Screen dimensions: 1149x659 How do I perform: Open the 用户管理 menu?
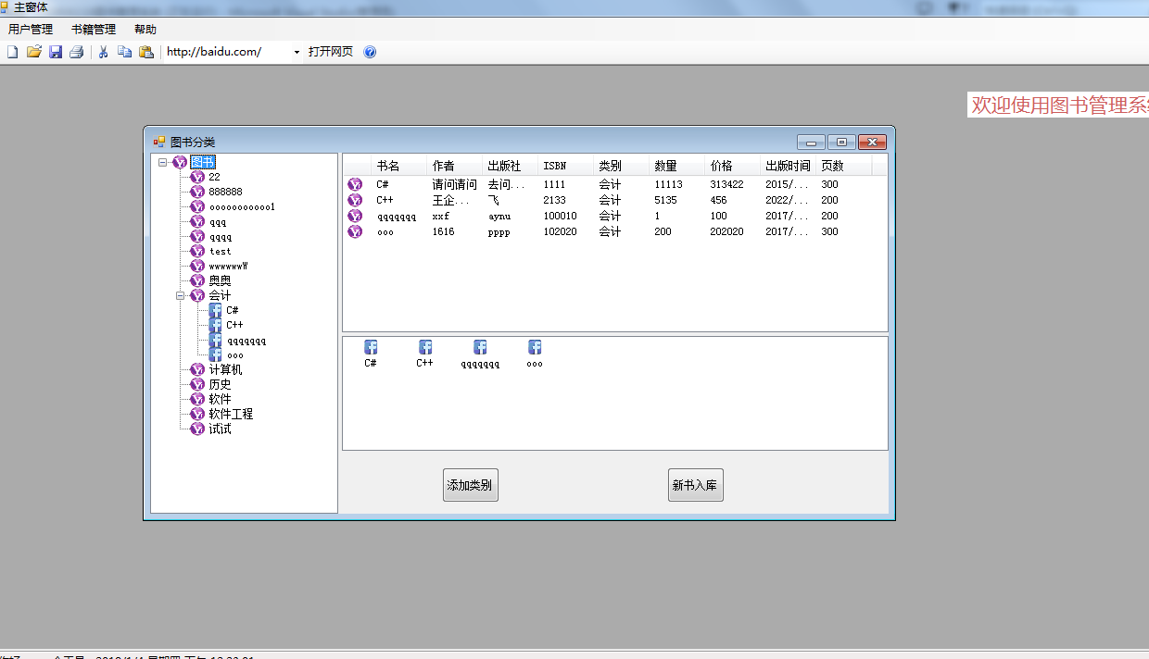pos(31,30)
